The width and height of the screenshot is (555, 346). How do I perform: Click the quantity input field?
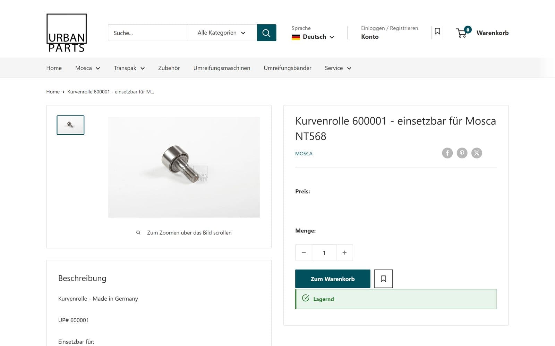pos(324,253)
